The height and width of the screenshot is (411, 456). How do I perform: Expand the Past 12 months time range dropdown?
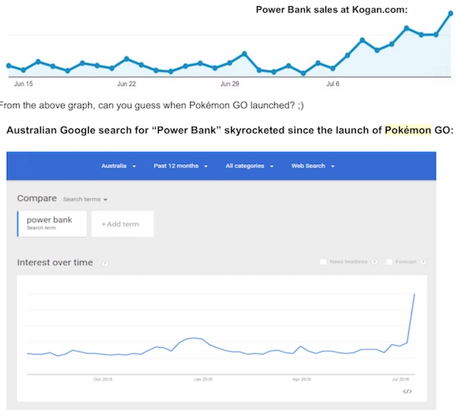pos(181,166)
